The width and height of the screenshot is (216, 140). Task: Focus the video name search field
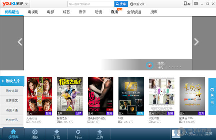coord(91,4)
